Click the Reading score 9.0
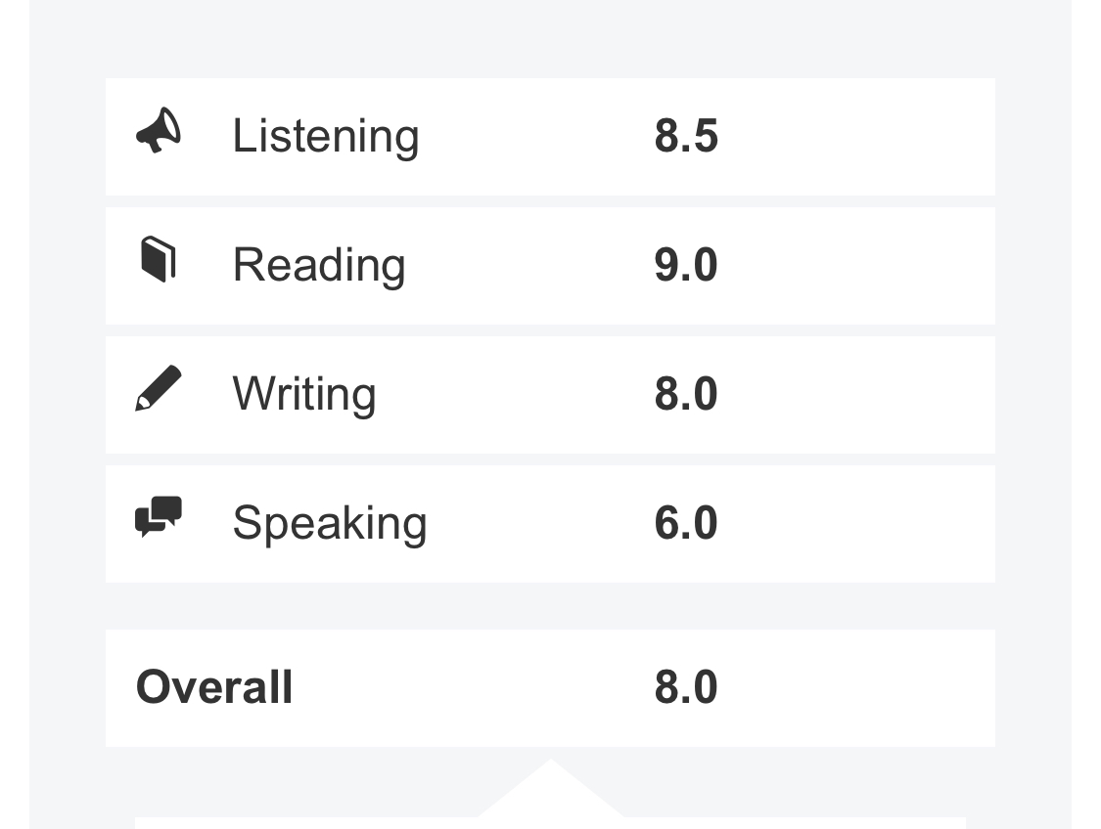Viewport: 1101px width, 829px height. (x=686, y=265)
